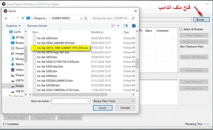Select Iris-Sat 32E30 (2170071M-01545).bin

coord(58,62)
